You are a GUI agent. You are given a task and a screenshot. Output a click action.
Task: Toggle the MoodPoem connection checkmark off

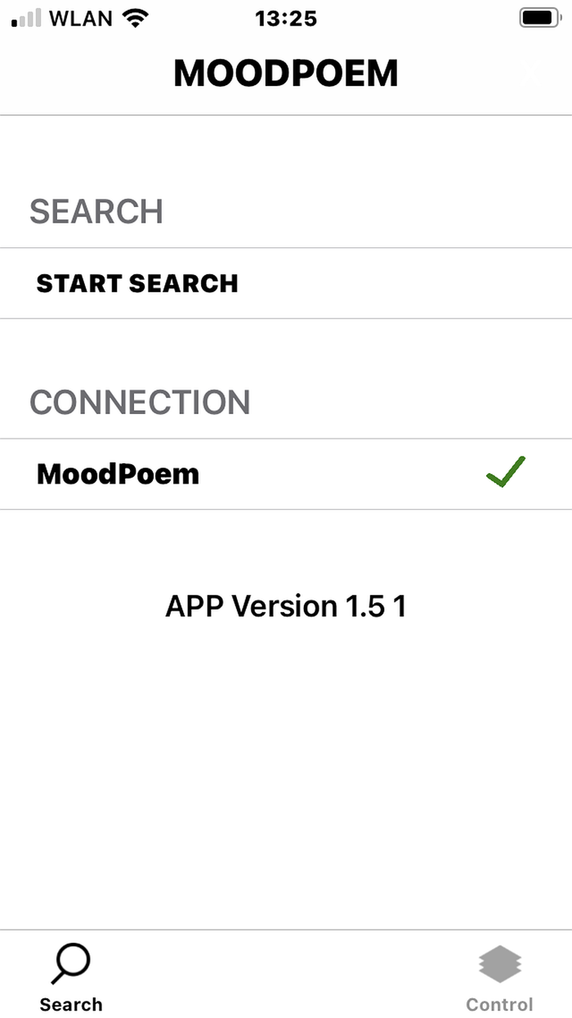(505, 472)
